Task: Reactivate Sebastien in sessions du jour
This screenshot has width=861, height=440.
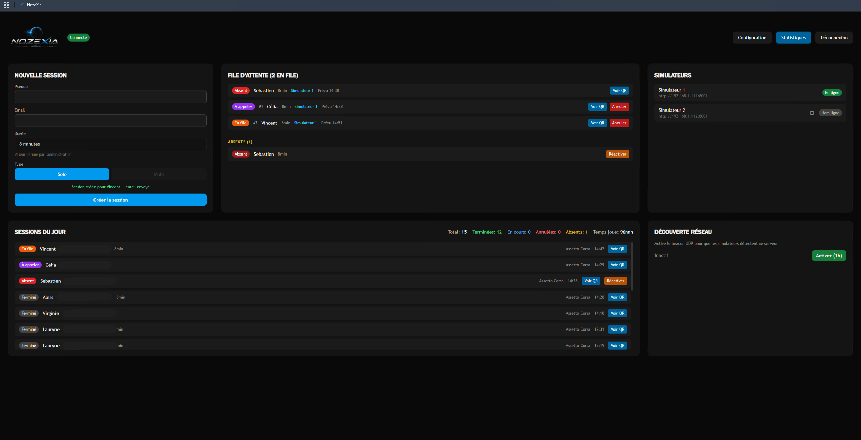Action: (615, 281)
